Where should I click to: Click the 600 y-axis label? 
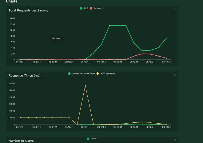point(13,42)
